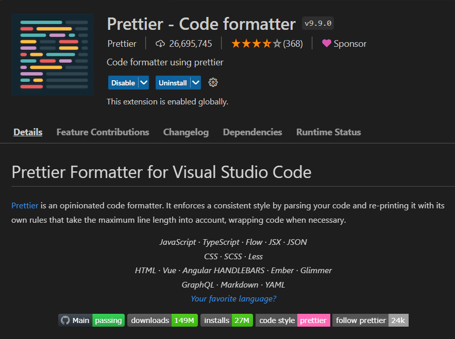Click the GitHub icon on the Main badge

coord(66,320)
